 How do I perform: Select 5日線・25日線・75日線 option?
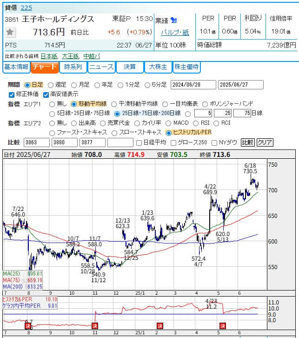click(52, 114)
